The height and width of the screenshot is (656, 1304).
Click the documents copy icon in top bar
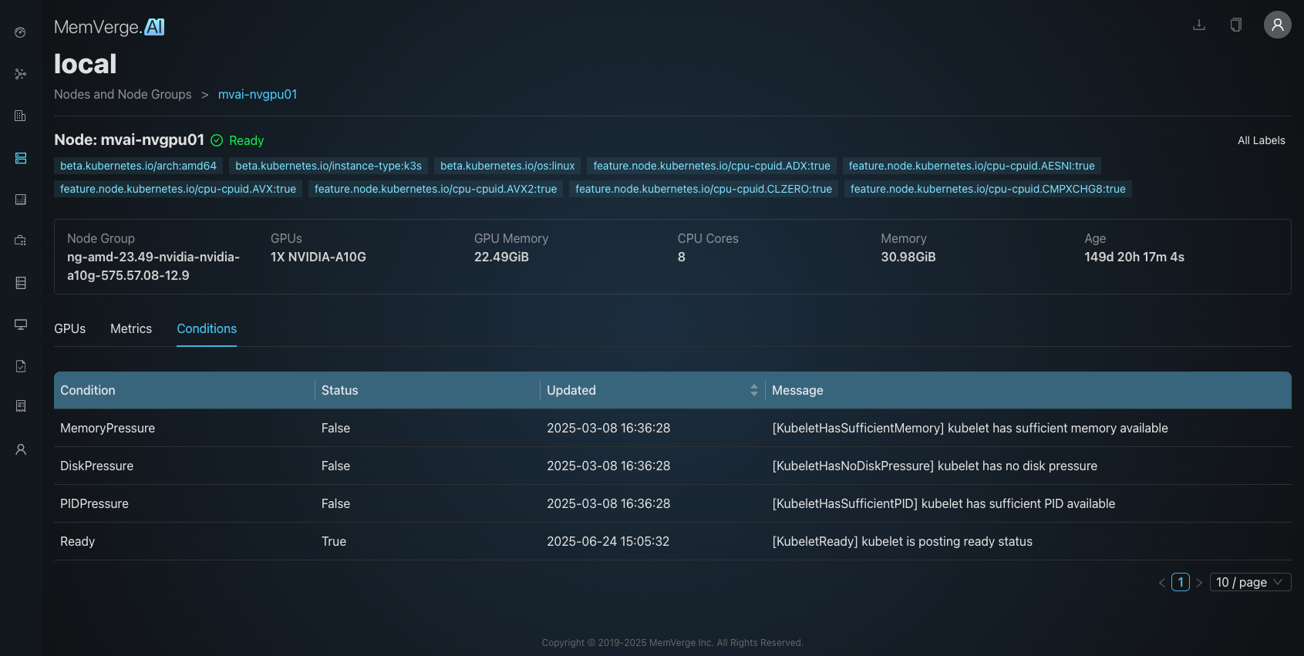click(x=1236, y=25)
